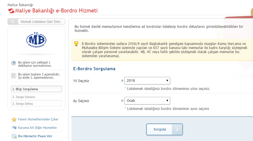Screen dimensions: 253x141
Task: Click the arrow on the Sorgula button
Action: click(x=177, y=129)
